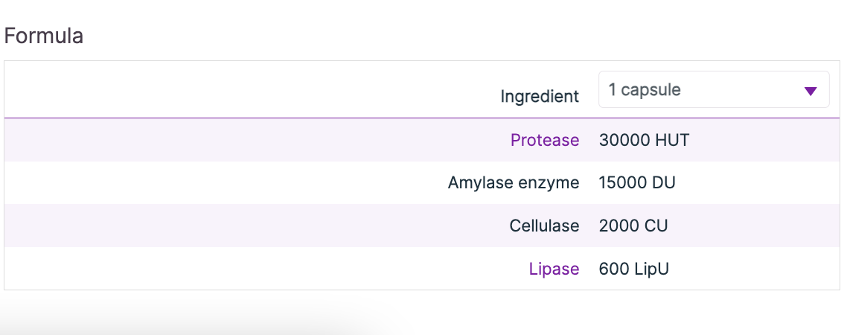Open the Lipase ingredient link
Screen dimensions: 847x335
[x=553, y=269]
